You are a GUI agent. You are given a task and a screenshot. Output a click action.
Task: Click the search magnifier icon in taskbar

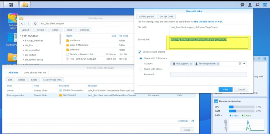tap(257, 4)
